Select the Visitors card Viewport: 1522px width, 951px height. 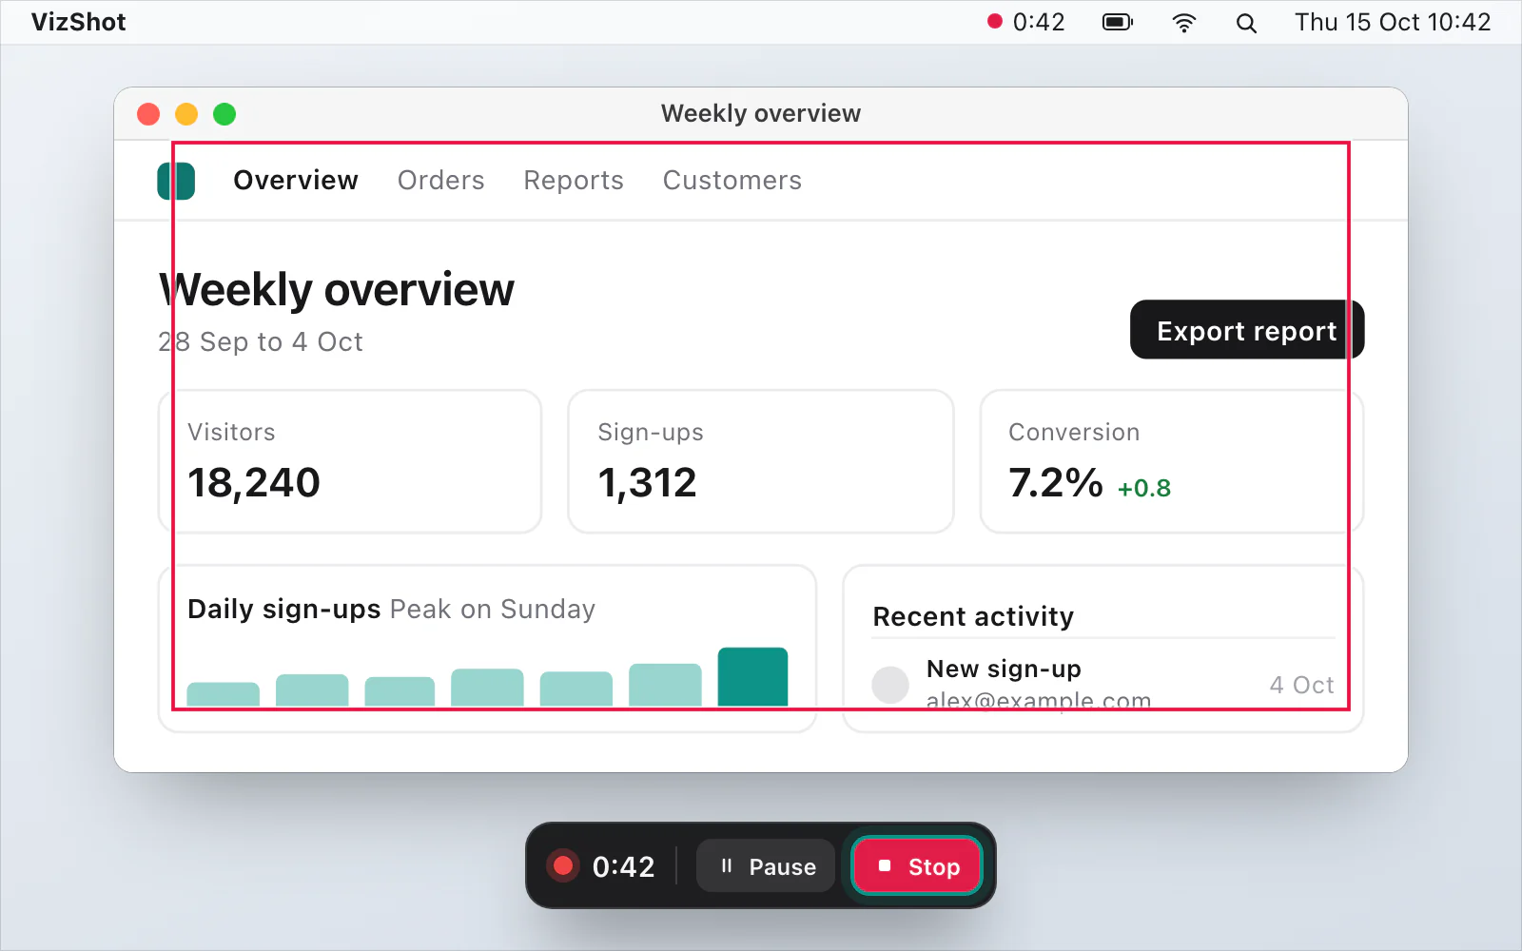tap(350, 461)
